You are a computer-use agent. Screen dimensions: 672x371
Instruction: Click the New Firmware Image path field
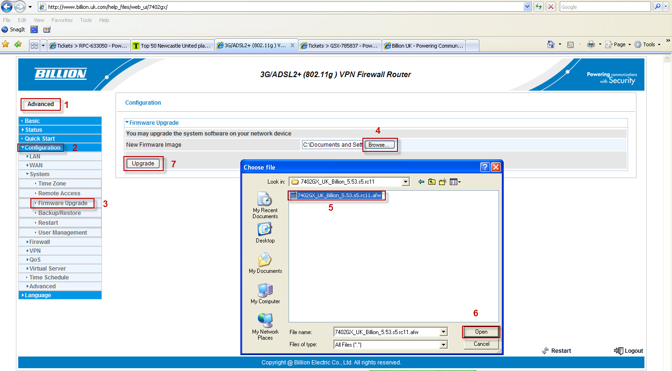[333, 145]
